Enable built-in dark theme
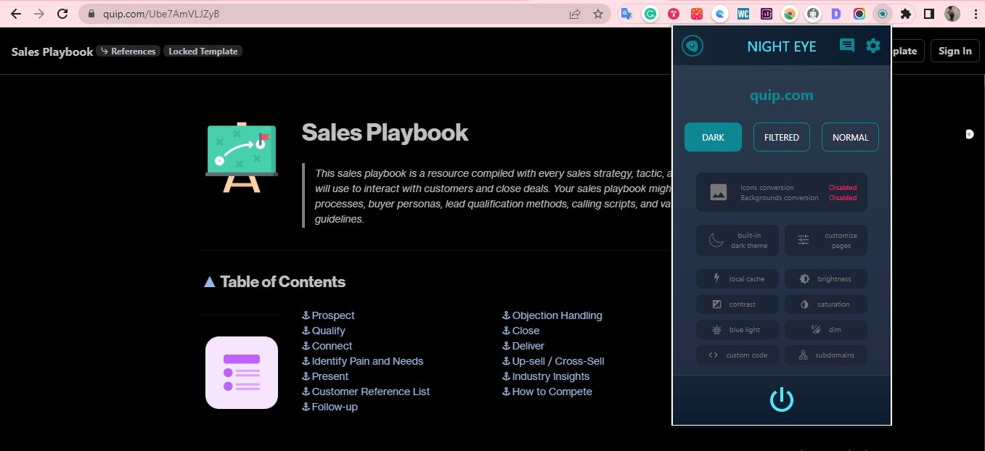Viewport: 985px width, 451px height. (x=737, y=240)
